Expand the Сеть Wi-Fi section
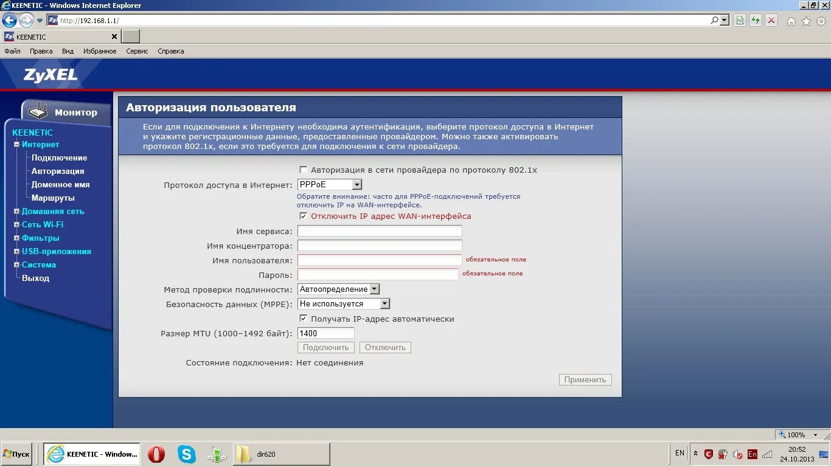This screenshot has height=467, width=831. [17, 225]
